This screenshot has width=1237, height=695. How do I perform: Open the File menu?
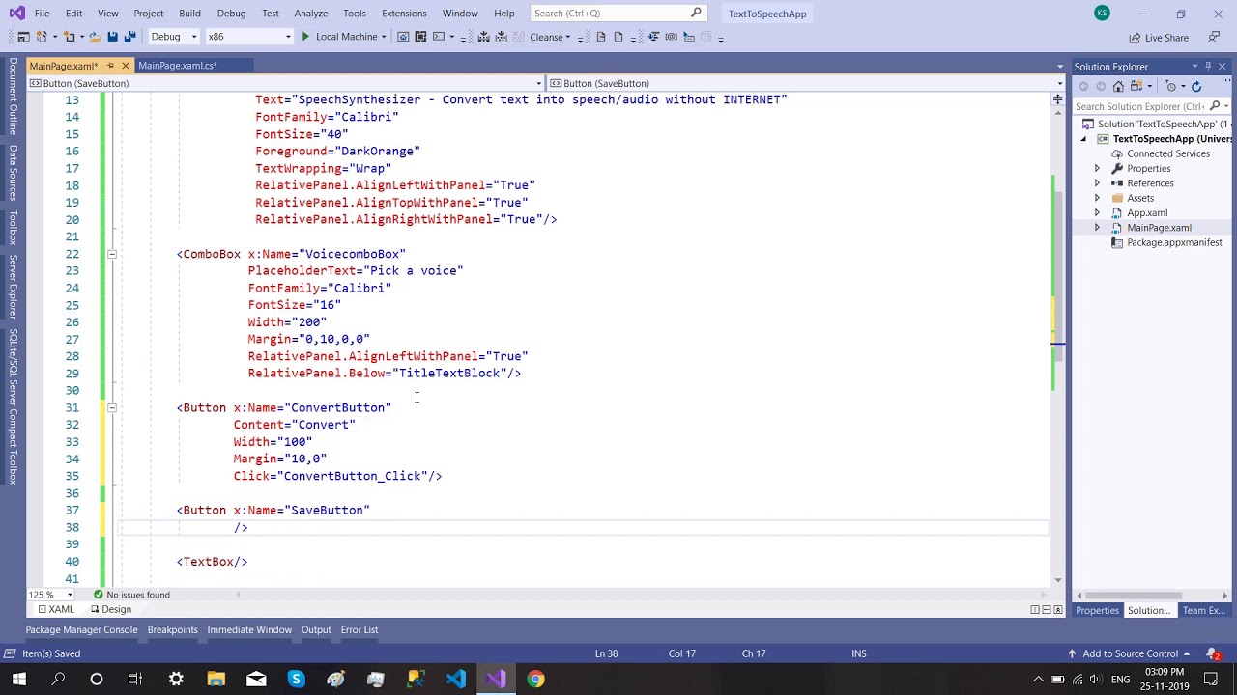point(42,14)
